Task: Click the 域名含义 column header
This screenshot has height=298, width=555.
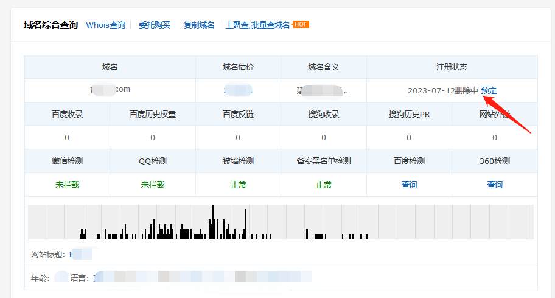Action: coord(324,67)
